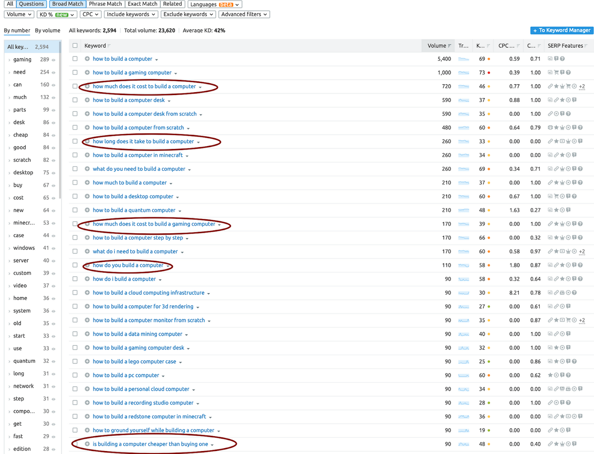Image resolution: width=594 pixels, height=454 pixels.
Task: Check box for 'how to build a data mining computer'
Action: point(75,334)
